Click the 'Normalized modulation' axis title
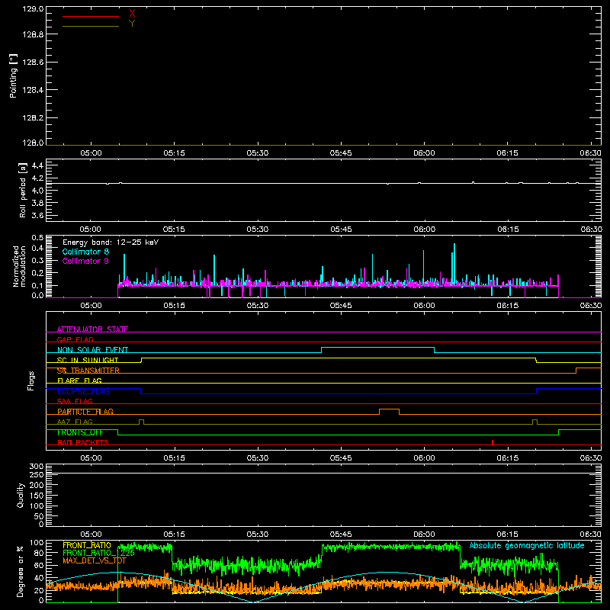The image size is (610, 610). [x=19, y=266]
